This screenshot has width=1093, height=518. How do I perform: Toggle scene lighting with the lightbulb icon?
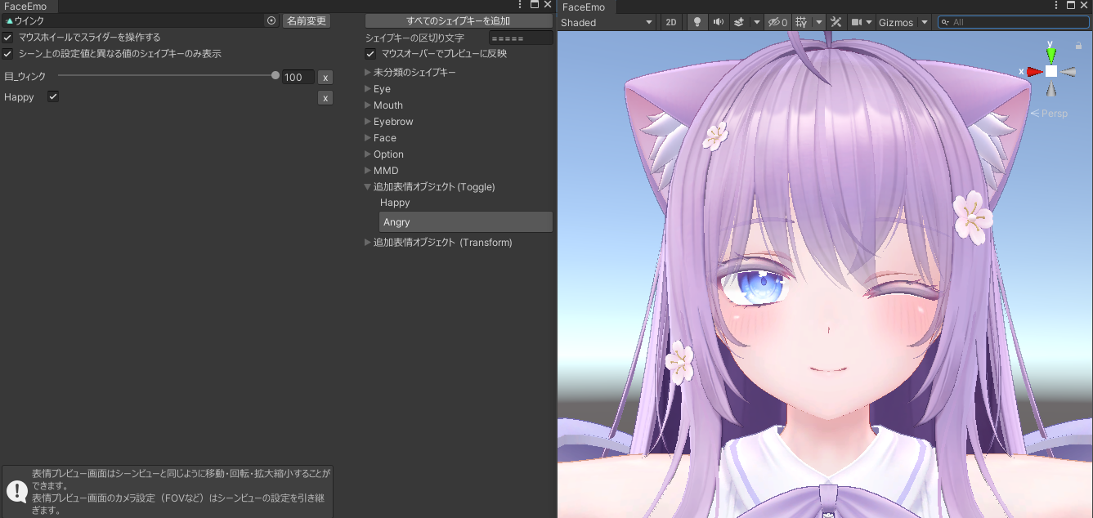click(x=697, y=22)
